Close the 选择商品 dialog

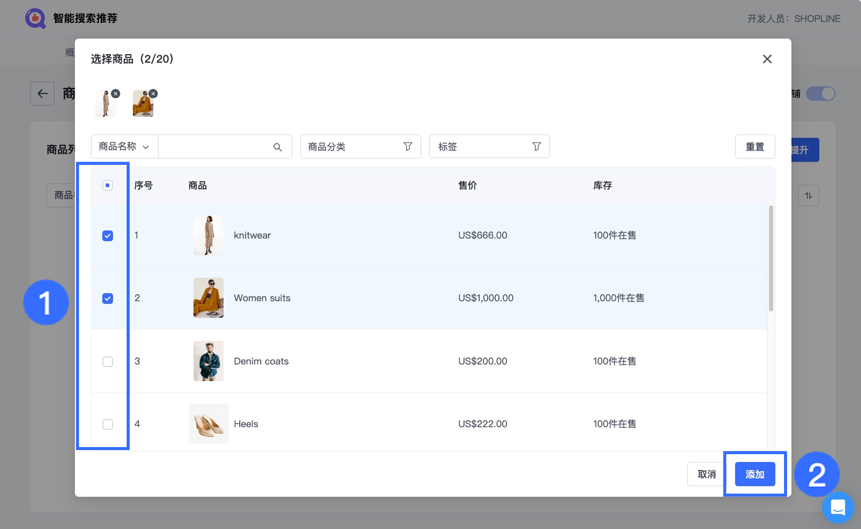[767, 59]
